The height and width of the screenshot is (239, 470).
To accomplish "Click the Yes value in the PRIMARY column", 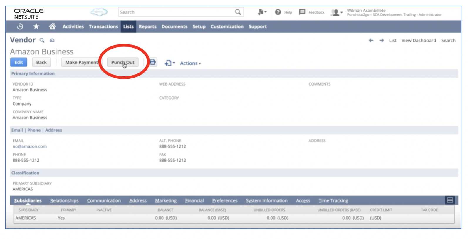I will tap(61, 218).
